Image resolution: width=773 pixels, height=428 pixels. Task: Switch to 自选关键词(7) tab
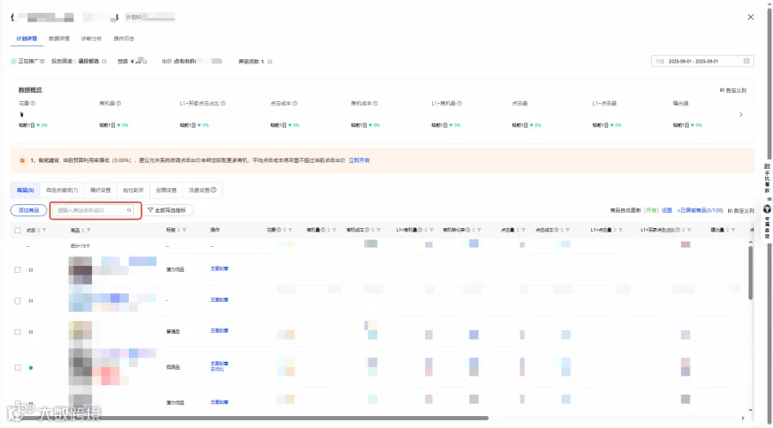pos(62,190)
